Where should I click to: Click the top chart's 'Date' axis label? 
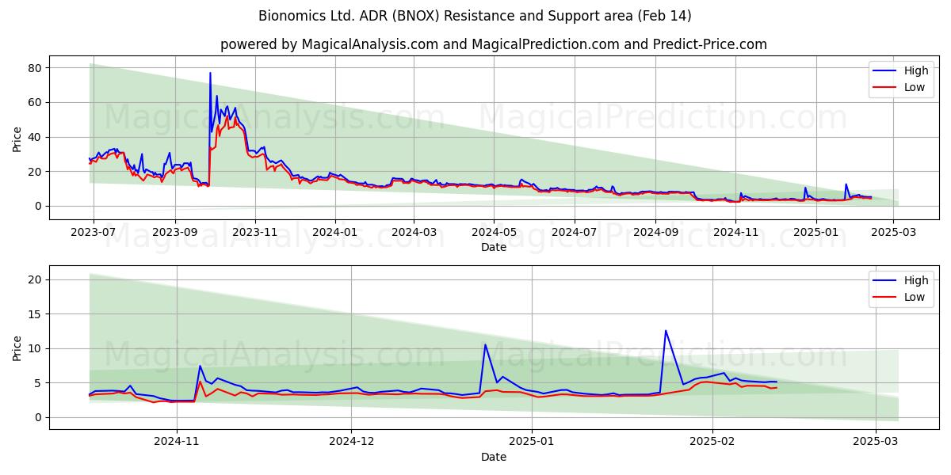494,247
